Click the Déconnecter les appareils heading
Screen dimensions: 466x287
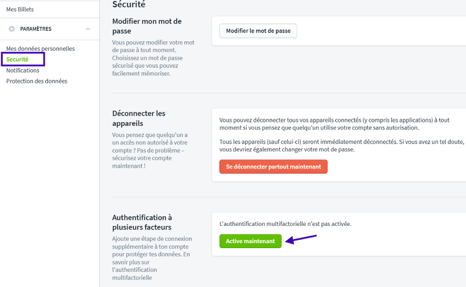[x=139, y=118]
